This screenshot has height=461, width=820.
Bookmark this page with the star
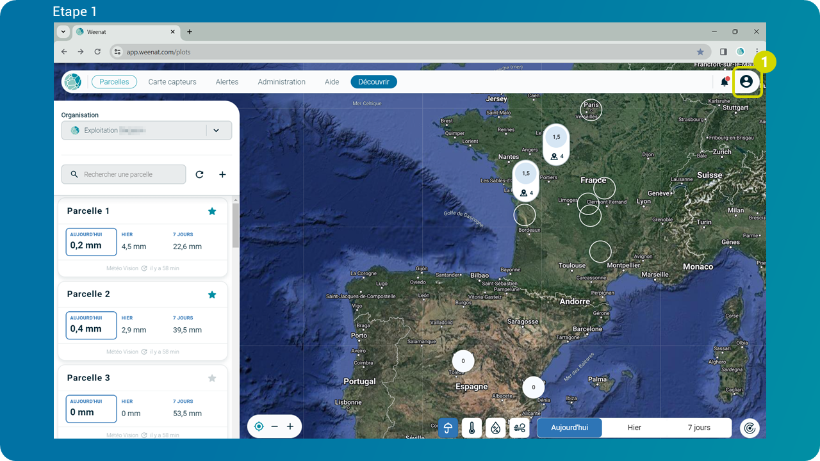[700, 52]
